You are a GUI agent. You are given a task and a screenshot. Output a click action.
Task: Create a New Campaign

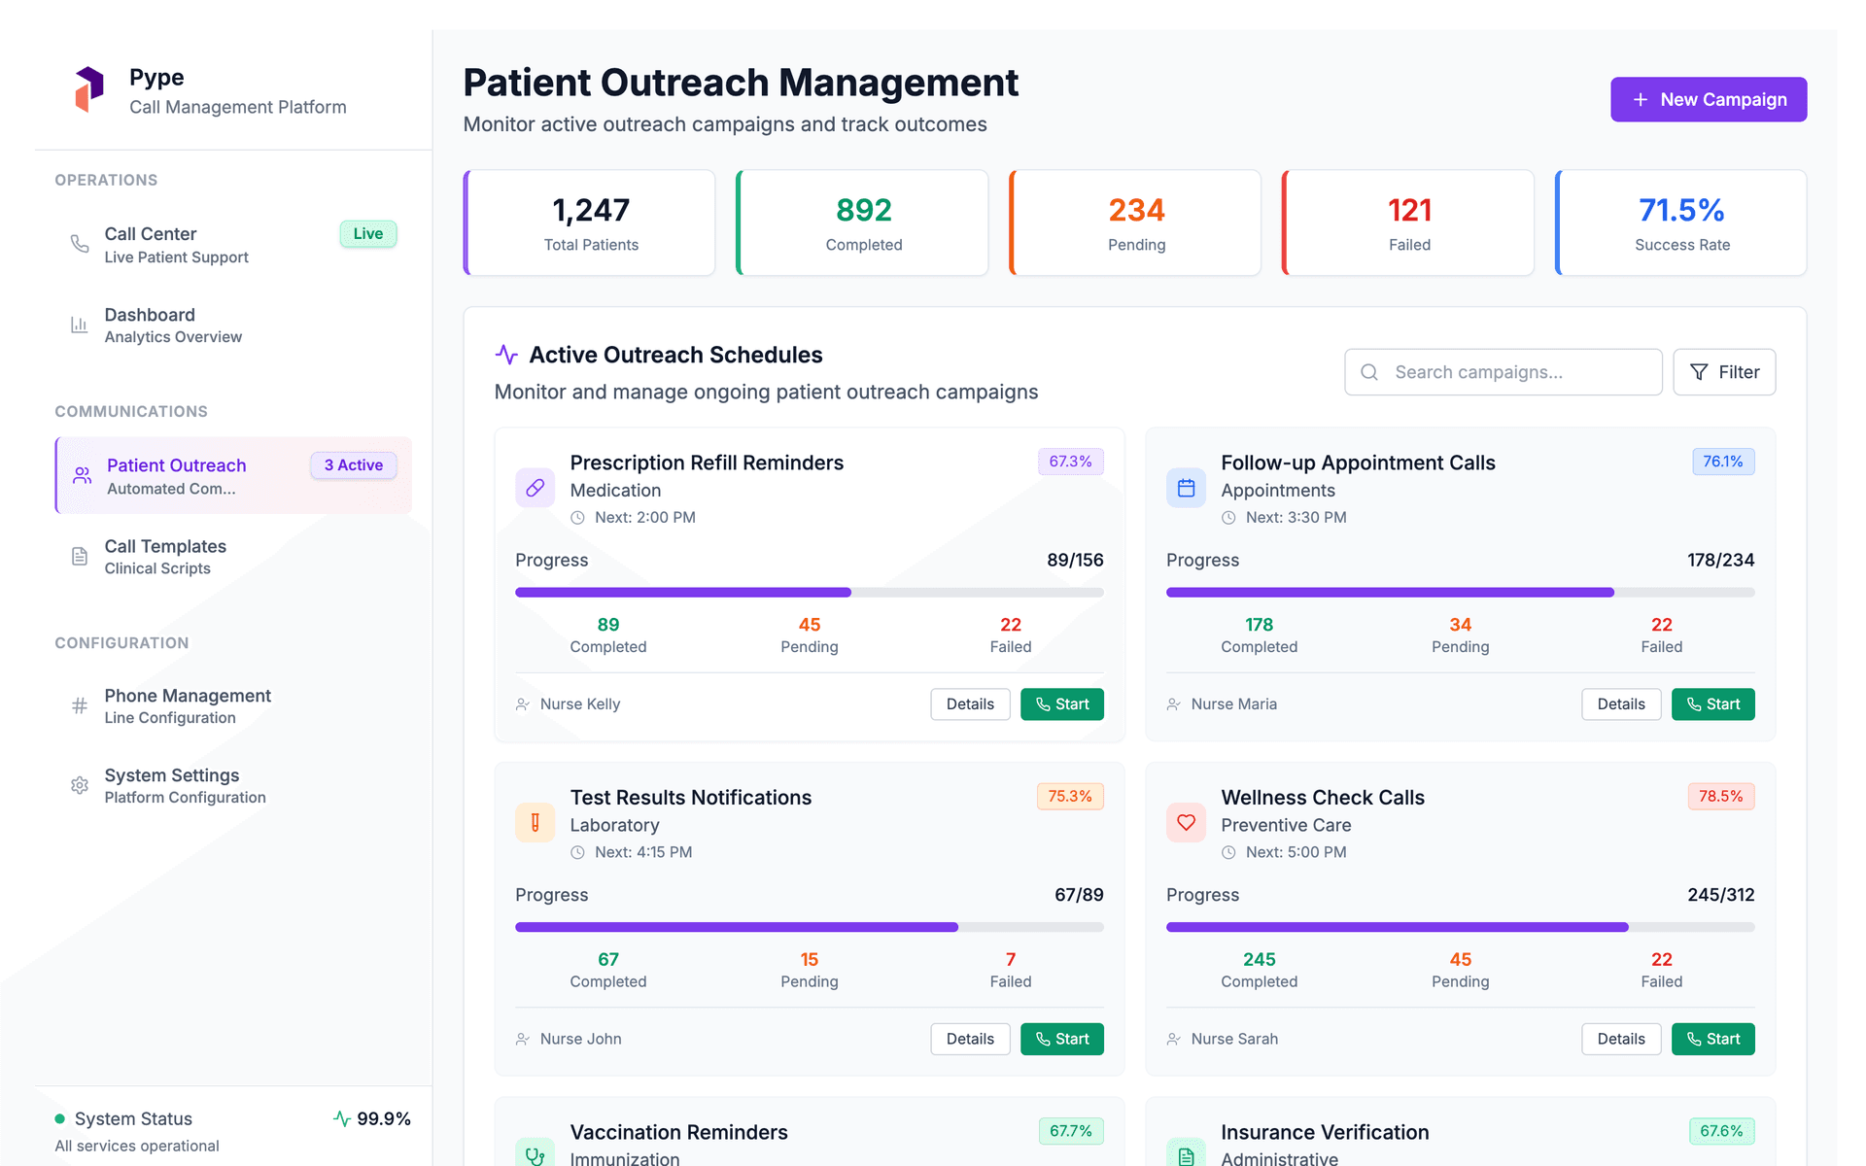click(x=1709, y=99)
